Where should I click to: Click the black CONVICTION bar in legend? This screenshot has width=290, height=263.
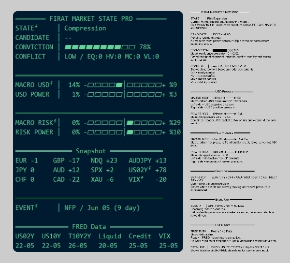pos(219,50)
